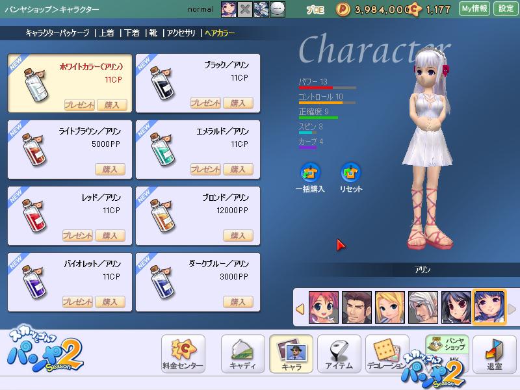Open the アイテム item shop section

[x=339, y=354]
